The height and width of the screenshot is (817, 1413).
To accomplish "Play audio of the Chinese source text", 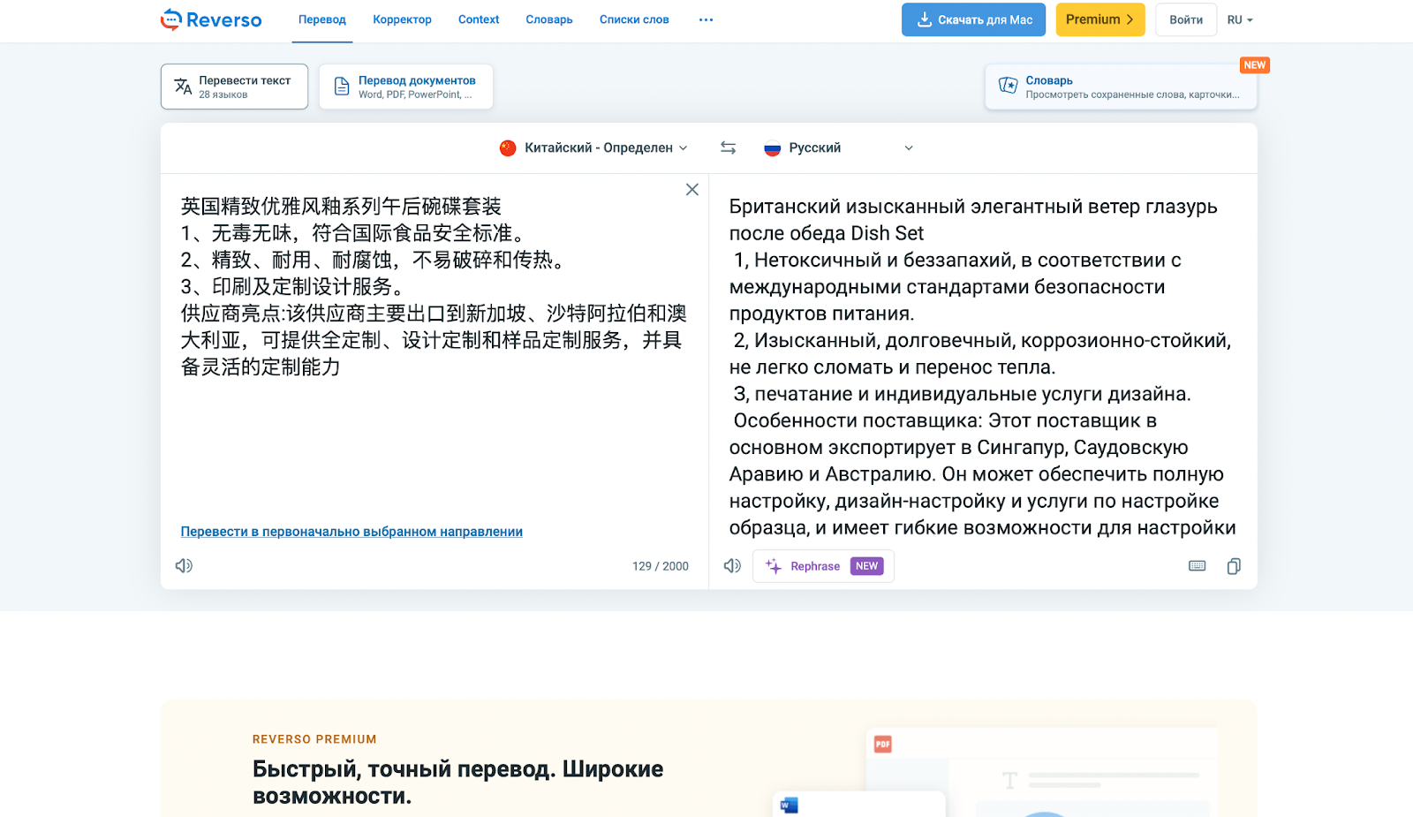I will click(184, 566).
